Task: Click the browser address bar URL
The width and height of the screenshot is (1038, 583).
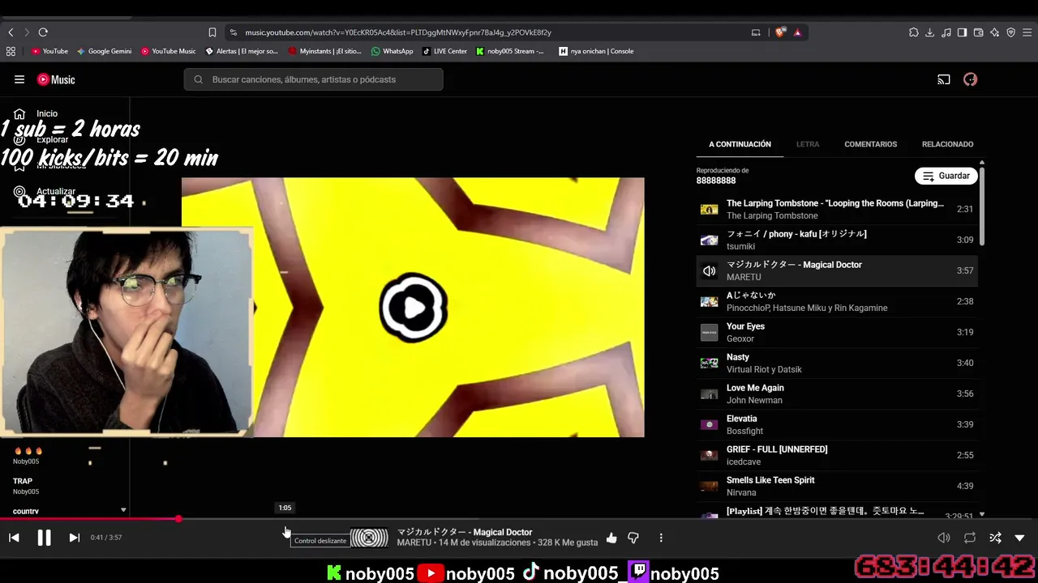Action: point(398,32)
